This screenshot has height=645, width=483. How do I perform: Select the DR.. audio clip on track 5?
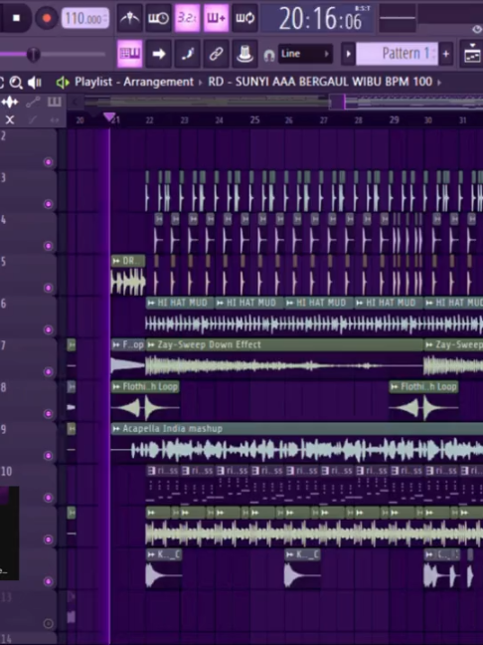pyautogui.click(x=128, y=275)
